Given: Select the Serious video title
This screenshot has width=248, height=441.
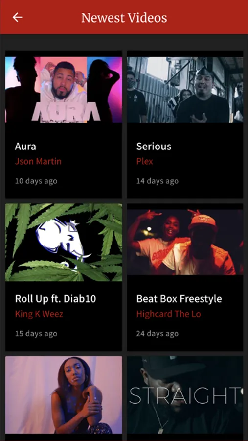Looking at the screenshot, I should tap(154, 146).
